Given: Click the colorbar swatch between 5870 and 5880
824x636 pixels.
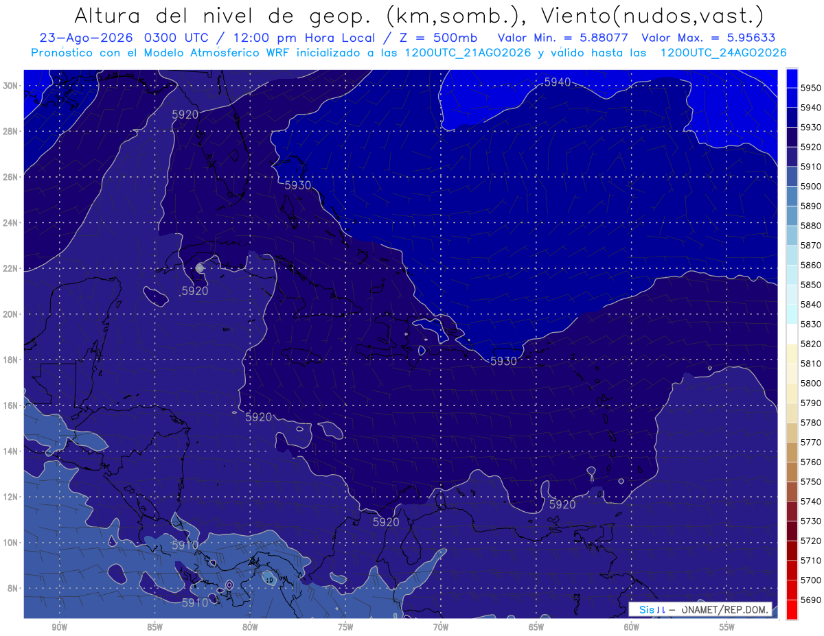Looking at the screenshot, I should [792, 236].
